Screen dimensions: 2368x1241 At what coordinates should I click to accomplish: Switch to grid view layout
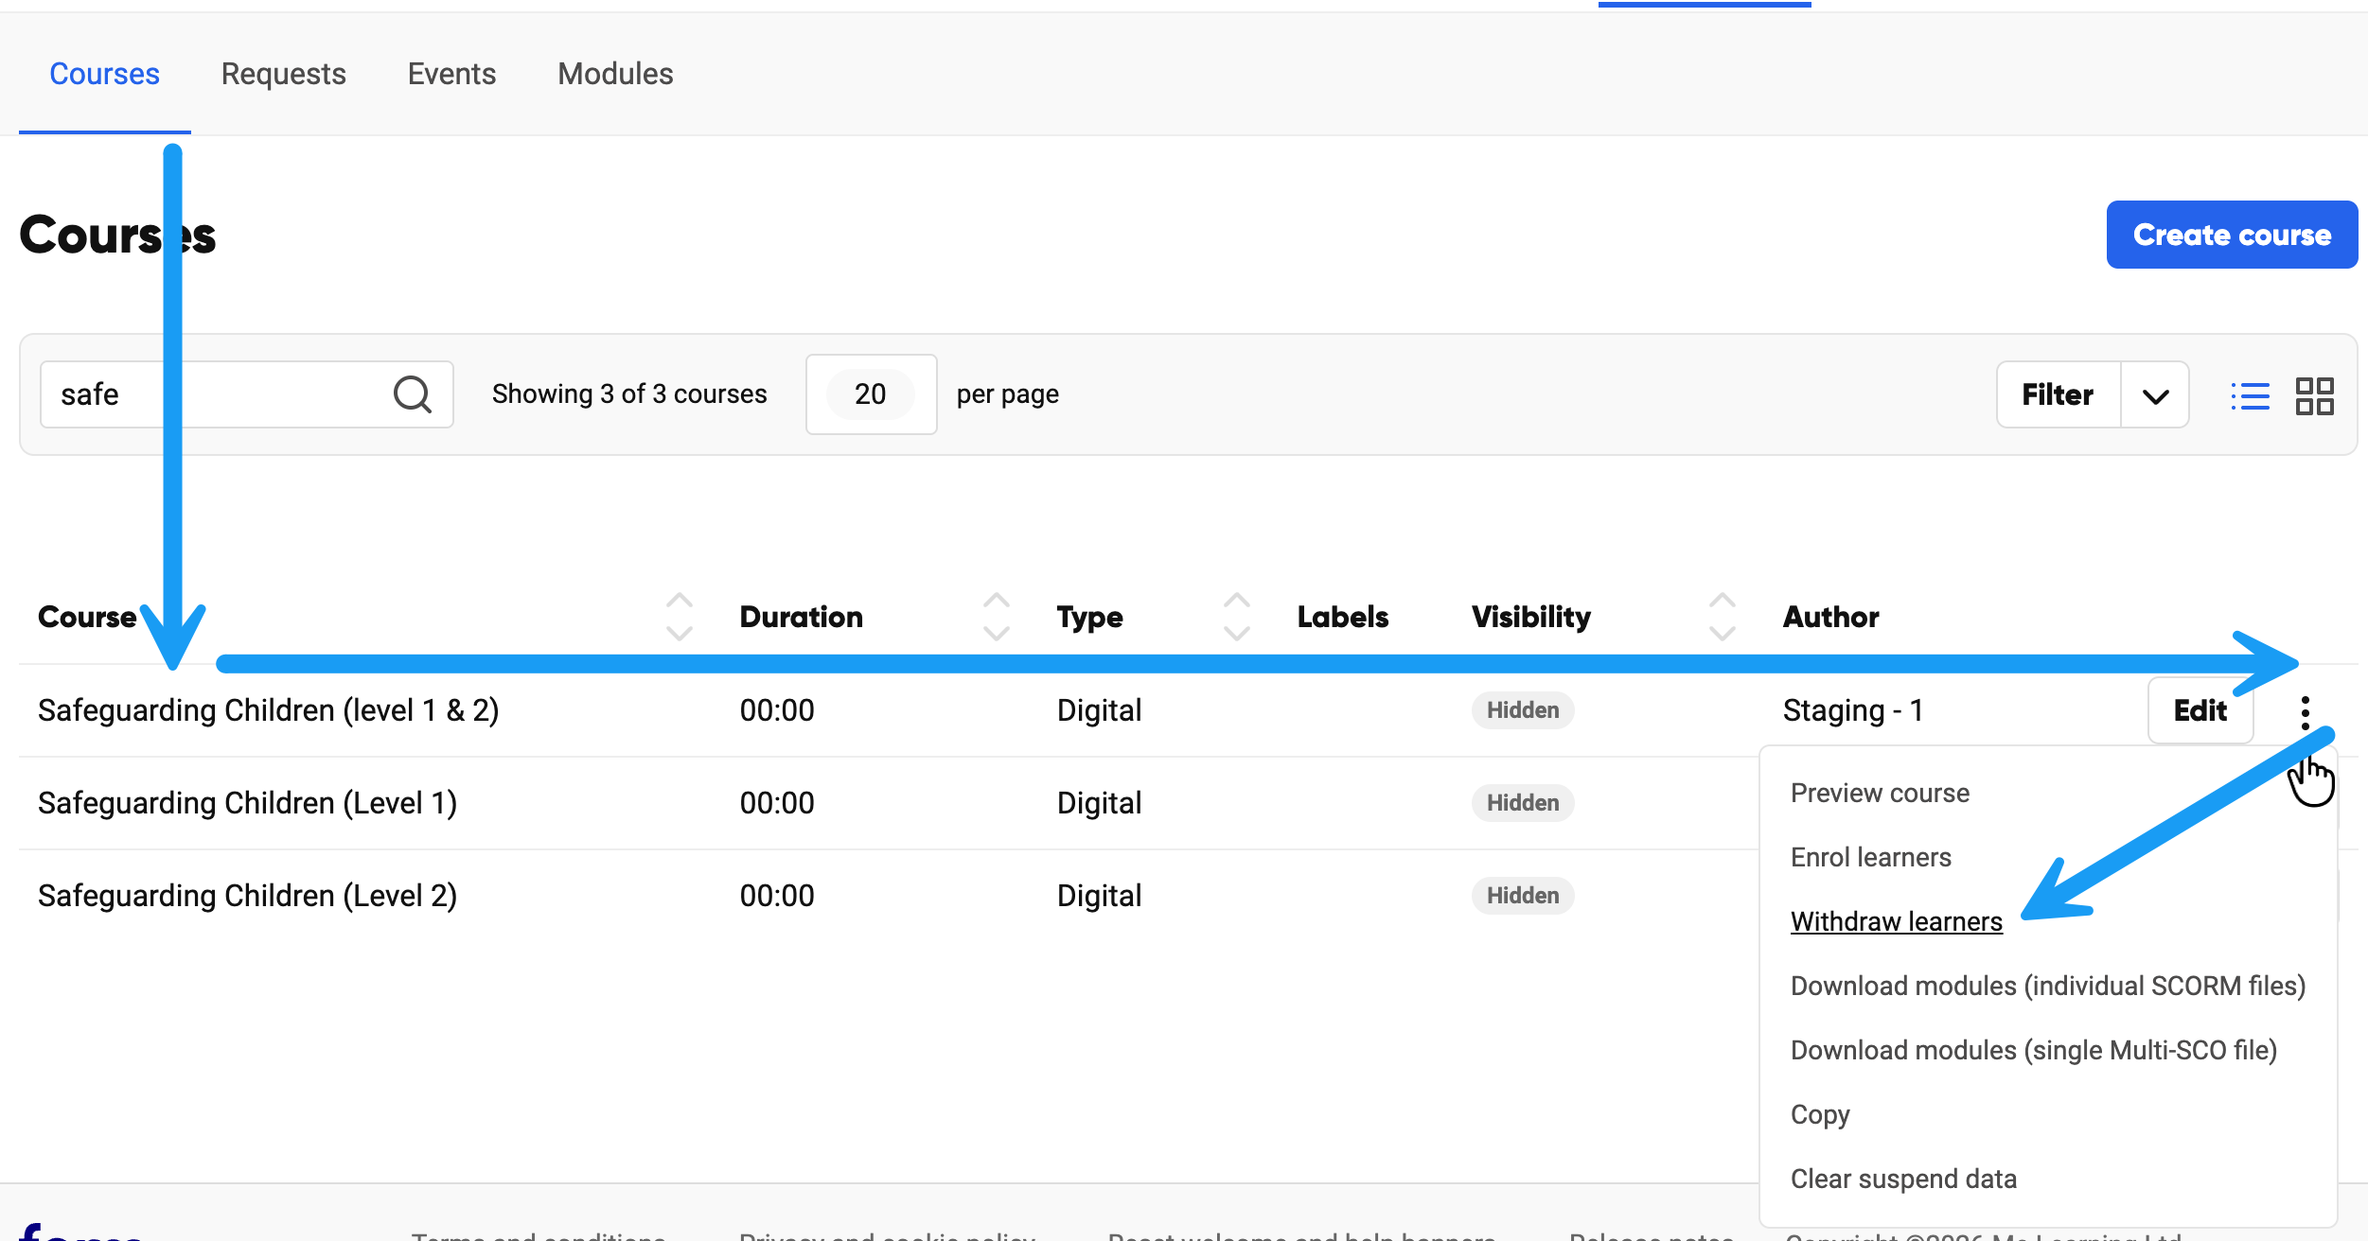point(2314,395)
